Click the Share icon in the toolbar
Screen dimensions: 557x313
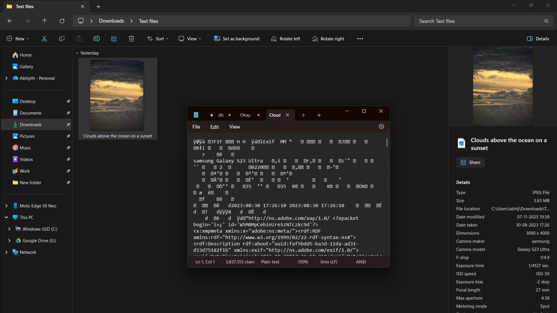114,39
